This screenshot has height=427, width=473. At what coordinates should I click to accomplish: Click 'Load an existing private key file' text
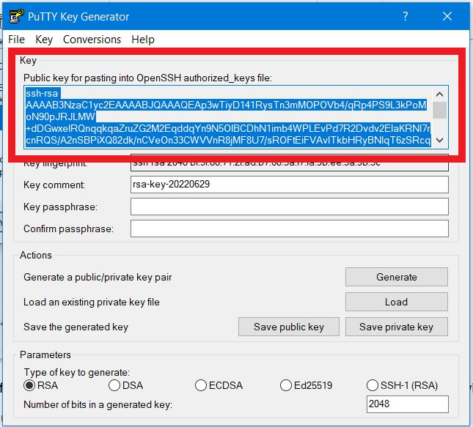pos(92,302)
